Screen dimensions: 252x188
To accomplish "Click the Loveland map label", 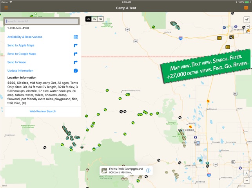I will tap(190, 165).
